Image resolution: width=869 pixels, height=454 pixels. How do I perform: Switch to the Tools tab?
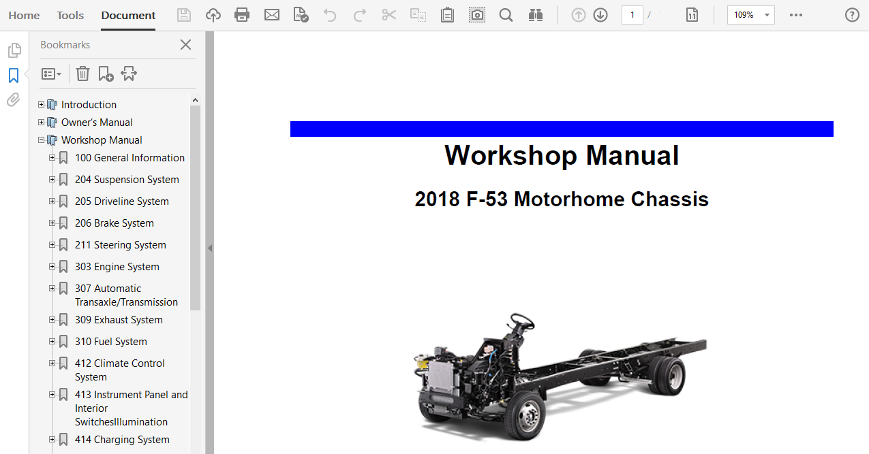coord(70,14)
